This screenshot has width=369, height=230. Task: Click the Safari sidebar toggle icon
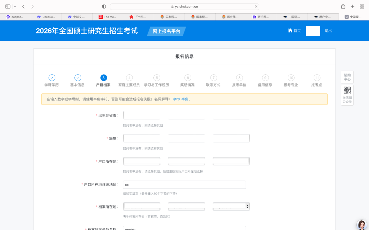click(8, 6)
